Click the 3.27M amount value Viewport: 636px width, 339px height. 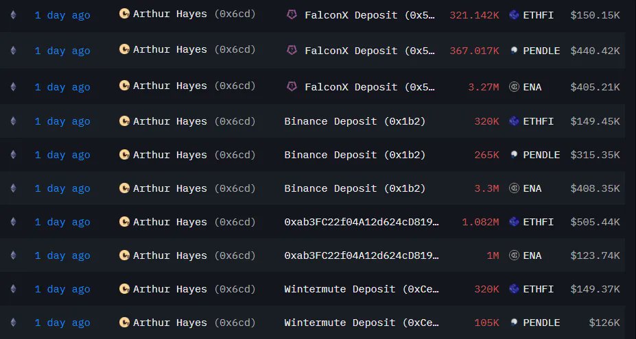(484, 87)
